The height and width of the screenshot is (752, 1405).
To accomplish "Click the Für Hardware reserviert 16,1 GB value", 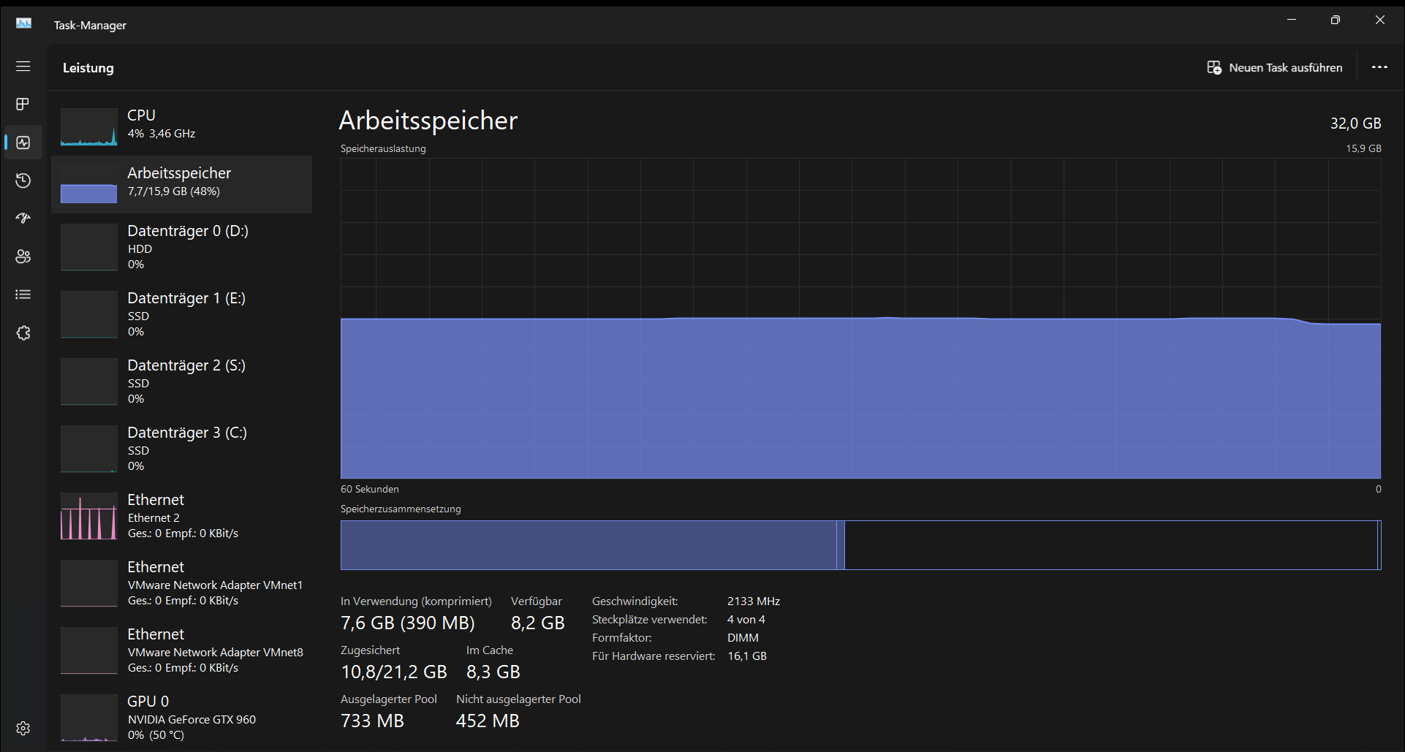I will click(747, 656).
